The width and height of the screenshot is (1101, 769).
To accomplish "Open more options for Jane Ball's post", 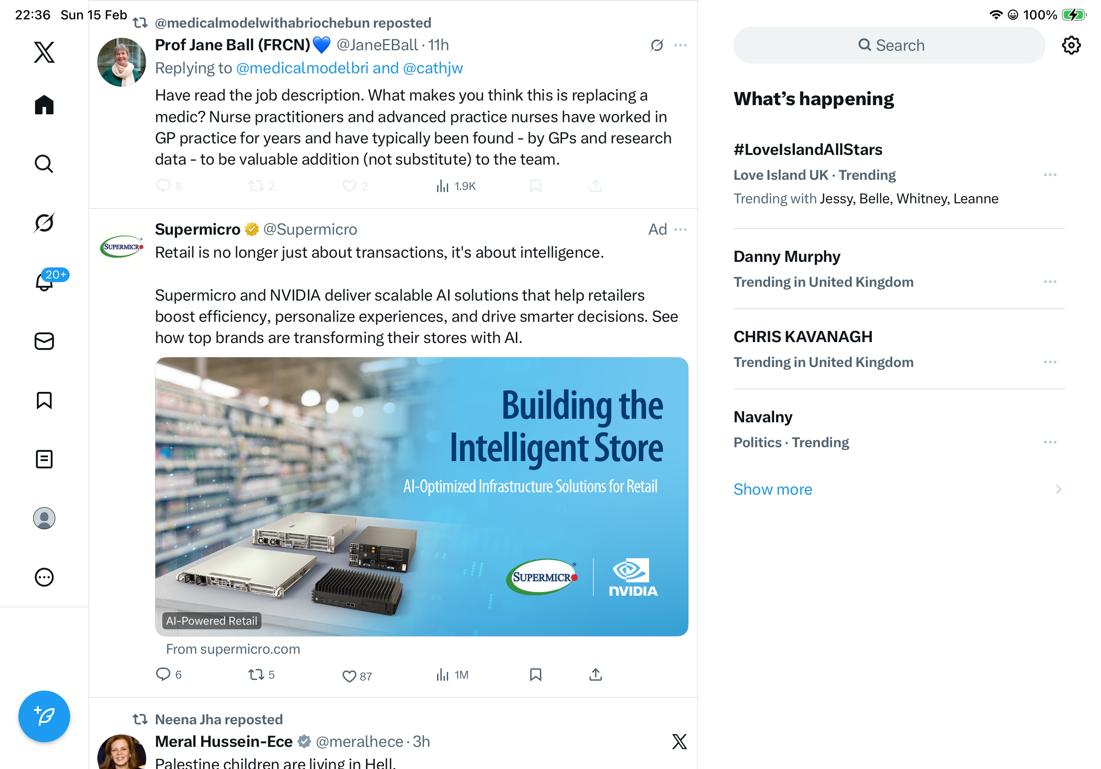I will click(680, 46).
